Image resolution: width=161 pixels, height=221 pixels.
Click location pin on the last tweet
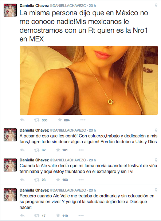[156, 190]
